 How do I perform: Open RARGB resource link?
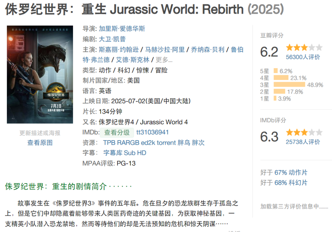pyautogui.click(x=128, y=143)
